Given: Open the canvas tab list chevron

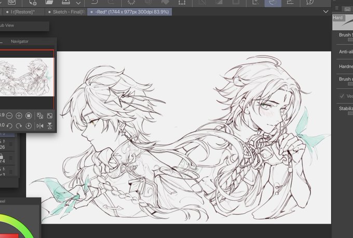Looking at the screenshot, I should [x=325, y=12].
